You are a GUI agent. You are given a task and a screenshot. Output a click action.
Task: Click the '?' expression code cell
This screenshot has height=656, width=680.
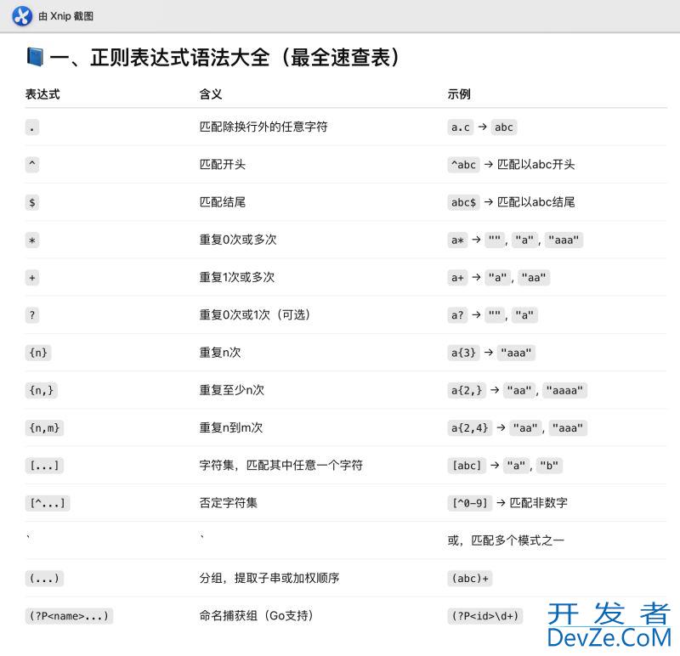[x=32, y=315]
